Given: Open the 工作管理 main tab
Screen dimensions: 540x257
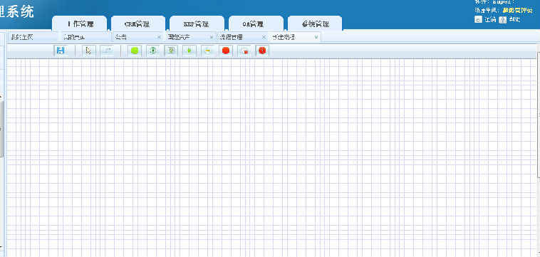Looking at the screenshot, I should click(80, 23).
